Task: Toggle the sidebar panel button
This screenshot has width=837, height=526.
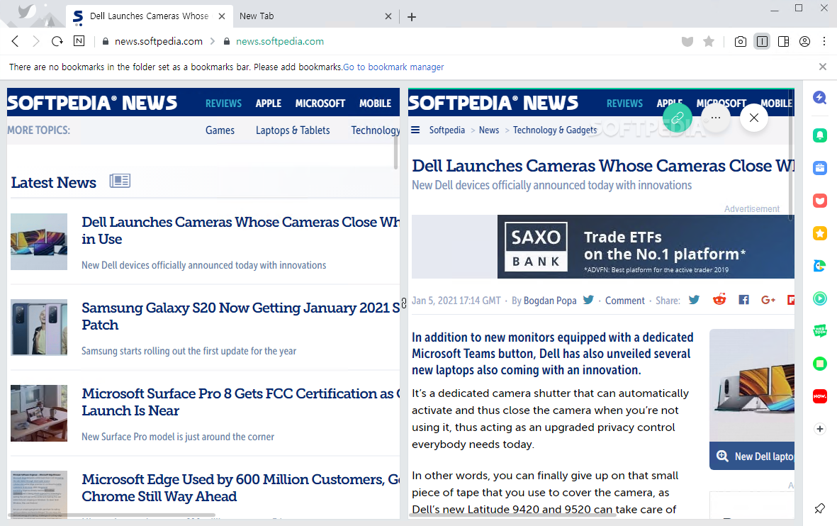Action: 784,41
